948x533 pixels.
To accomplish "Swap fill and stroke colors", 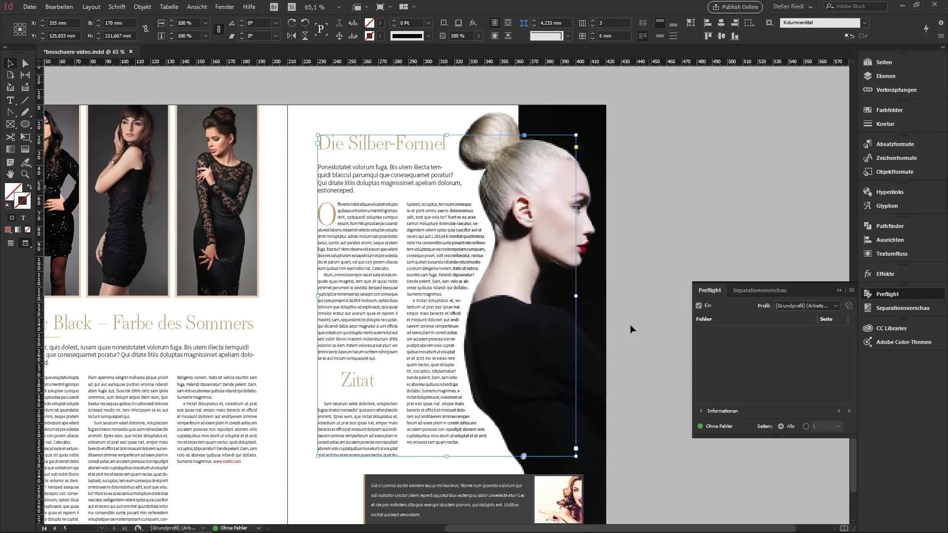I will [29, 187].
